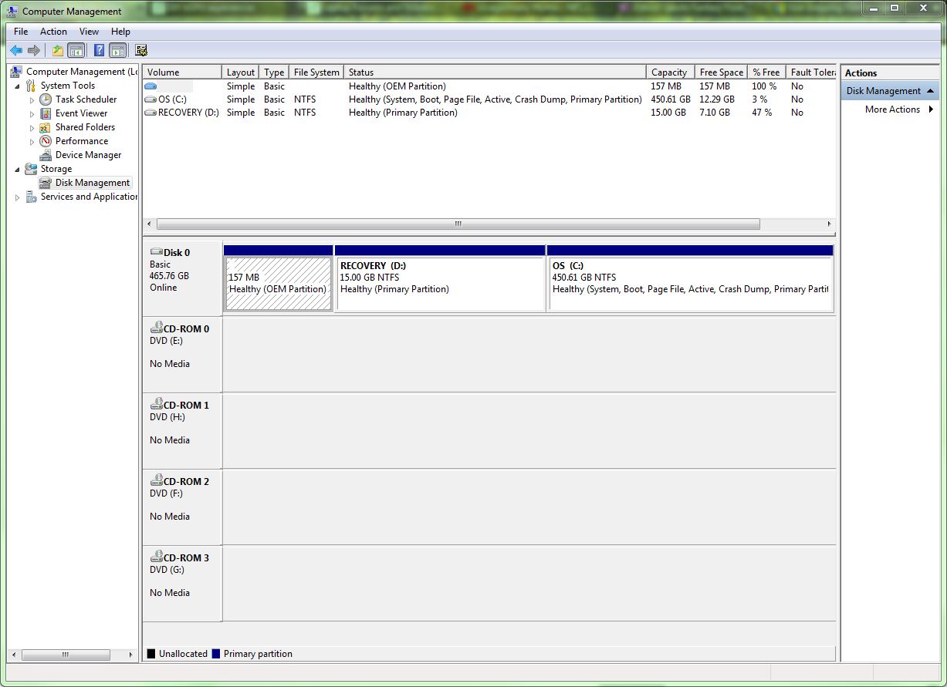Click the Services and Applications icon
The width and height of the screenshot is (947, 687).
click(x=31, y=197)
